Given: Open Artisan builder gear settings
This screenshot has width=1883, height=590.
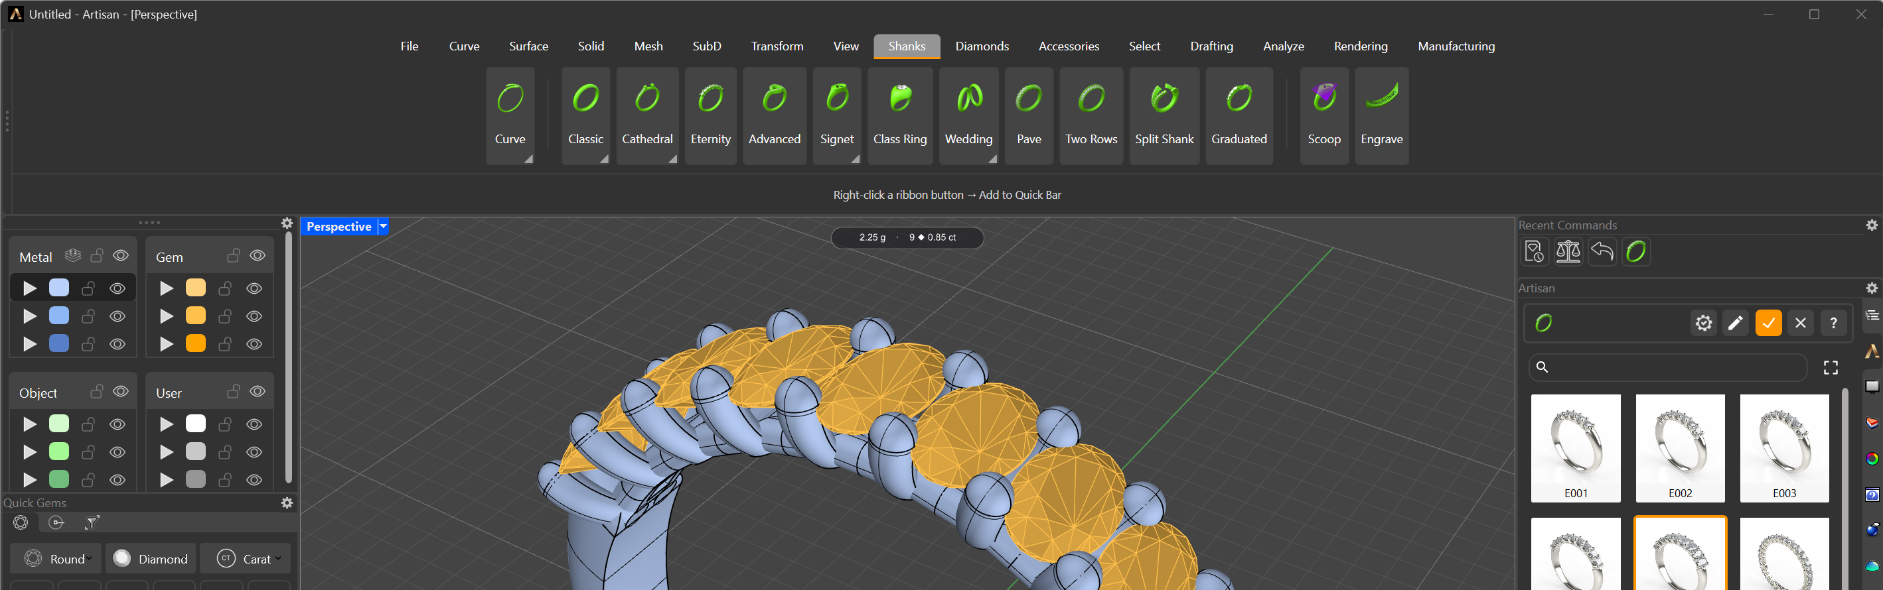Looking at the screenshot, I should click(x=1704, y=323).
